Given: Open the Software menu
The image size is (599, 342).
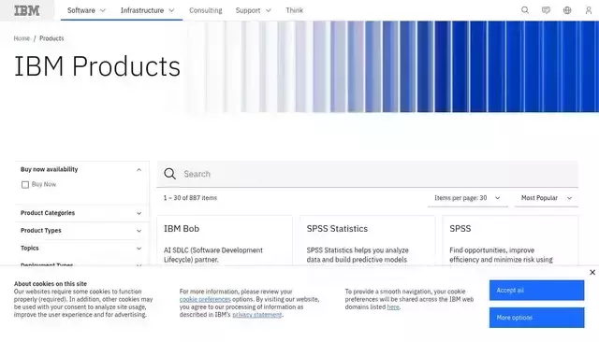Looking at the screenshot, I should pos(86,10).
